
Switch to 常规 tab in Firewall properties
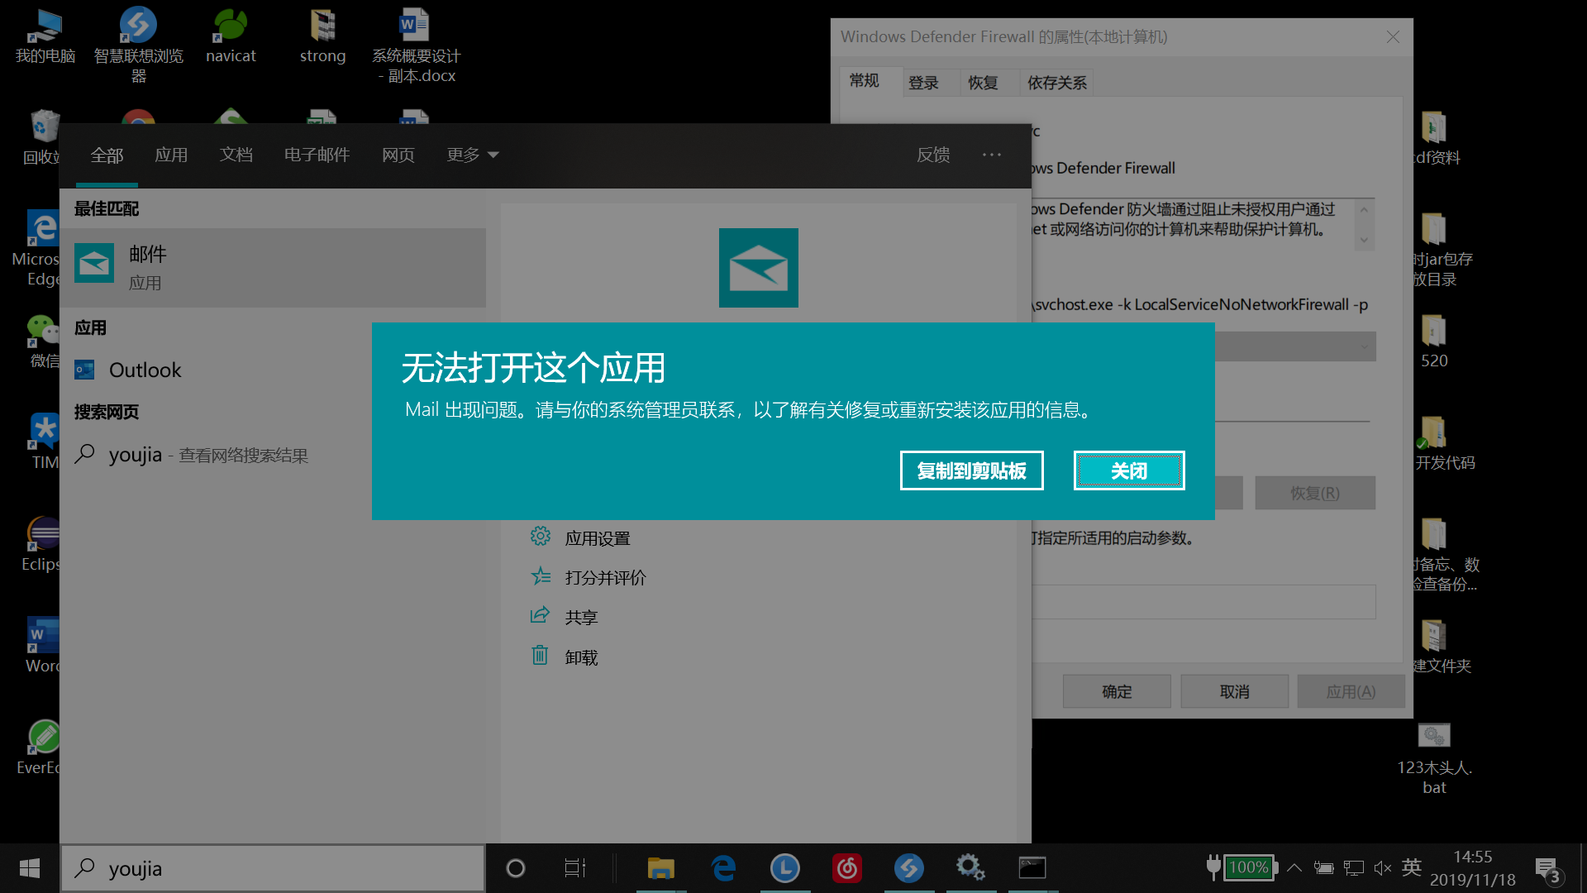tap(864, 81)
